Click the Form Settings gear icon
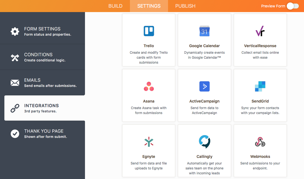The height and width of the screenshot is (179, 304). [x=15, y=32]
